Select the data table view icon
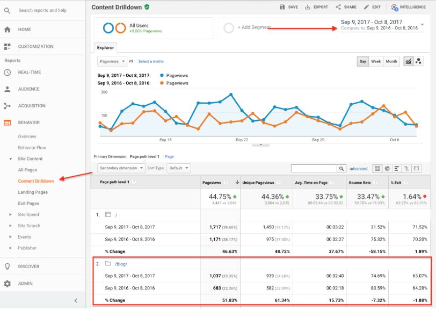Image resolution: width=436 pixels, height=310 pixels. (x=377, y=168)
